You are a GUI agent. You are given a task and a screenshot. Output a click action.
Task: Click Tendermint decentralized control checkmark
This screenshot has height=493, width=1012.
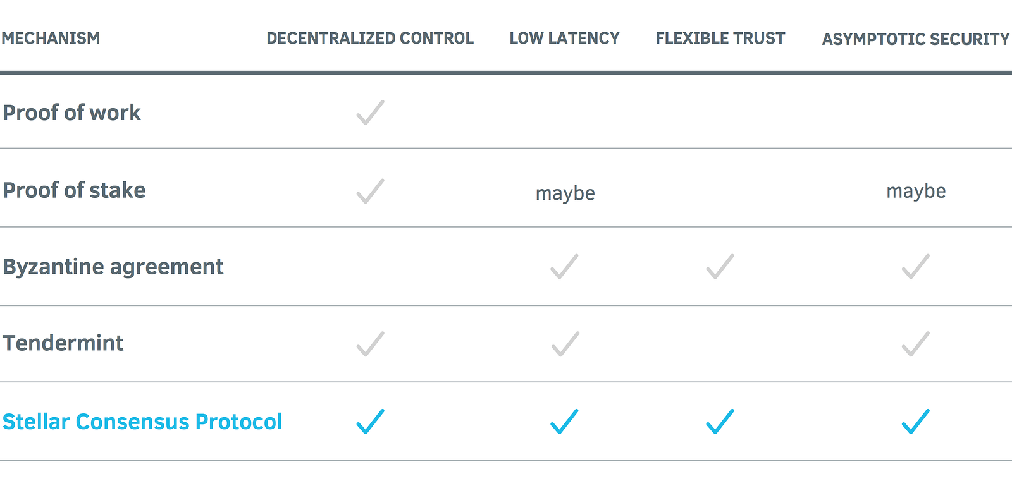click(370, 344)
